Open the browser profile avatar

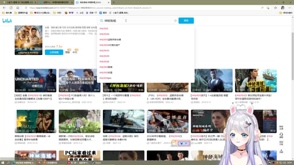click(283, 8)
